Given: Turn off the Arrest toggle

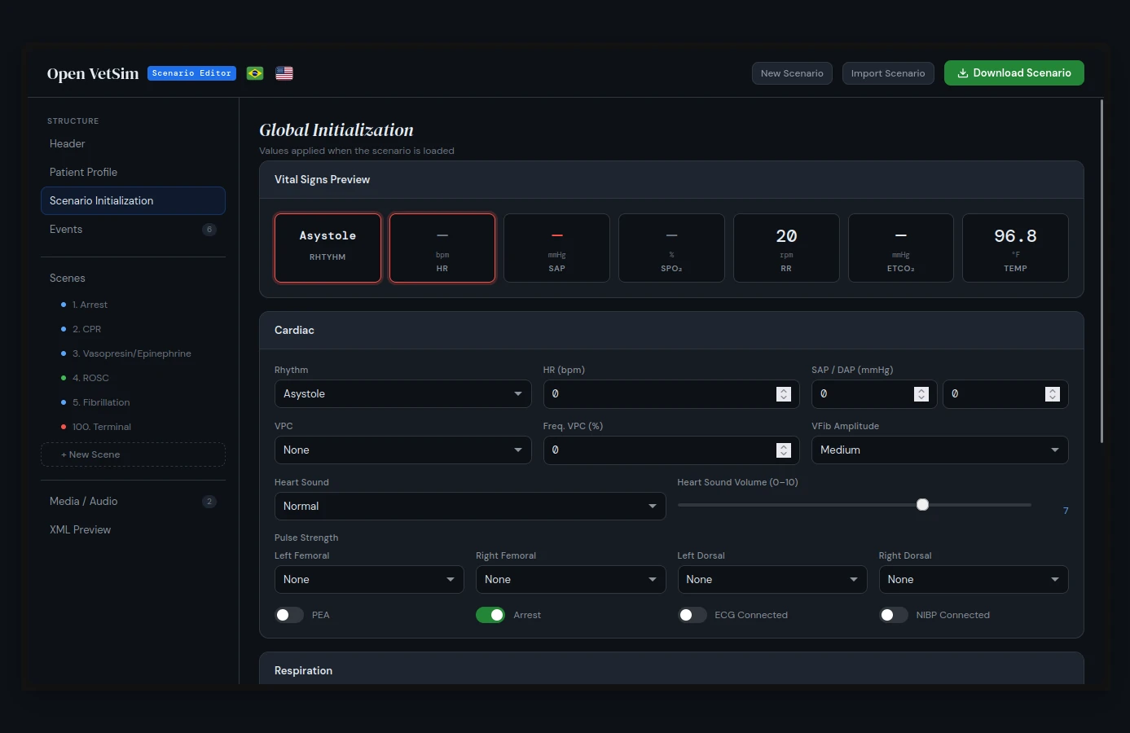Looking at the screenshot, I should point(490,615).
